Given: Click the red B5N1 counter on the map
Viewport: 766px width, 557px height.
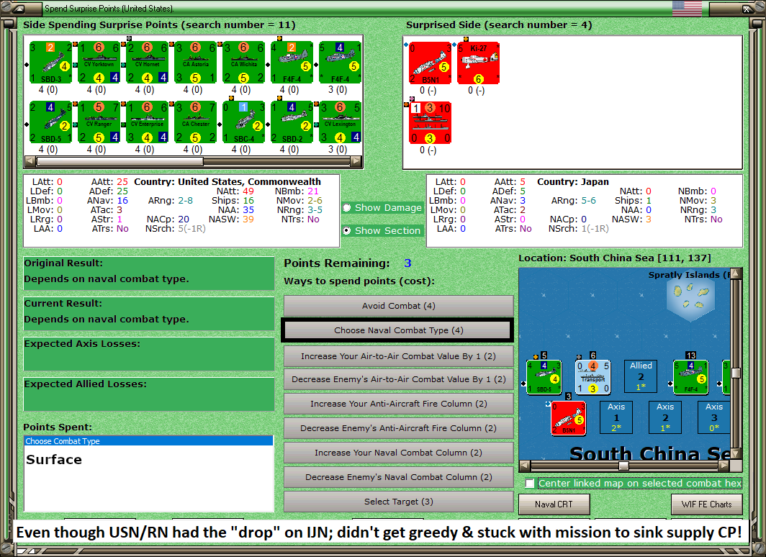Looking at the screenshot, I should click(x=568, y=417).
